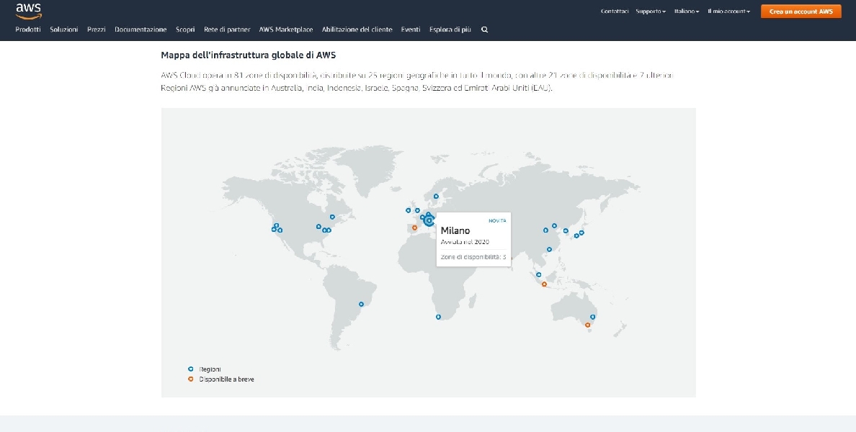Select the blue Sydney marker in Australia
The width and height of the screenshot is (856, 432).
point(592,317)
